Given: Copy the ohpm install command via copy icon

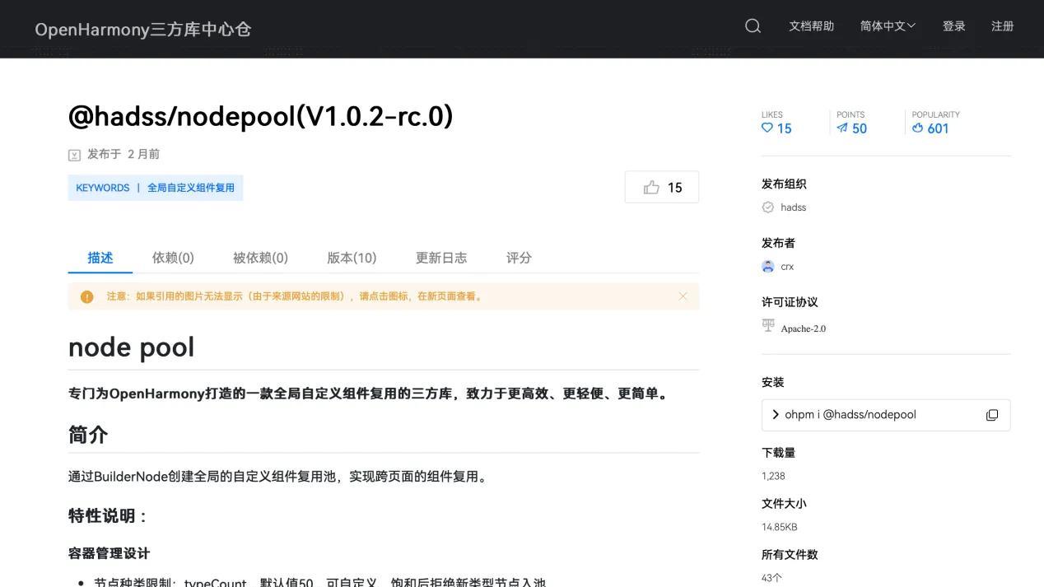Looking at the screenshot, I should tap(992, 415).
